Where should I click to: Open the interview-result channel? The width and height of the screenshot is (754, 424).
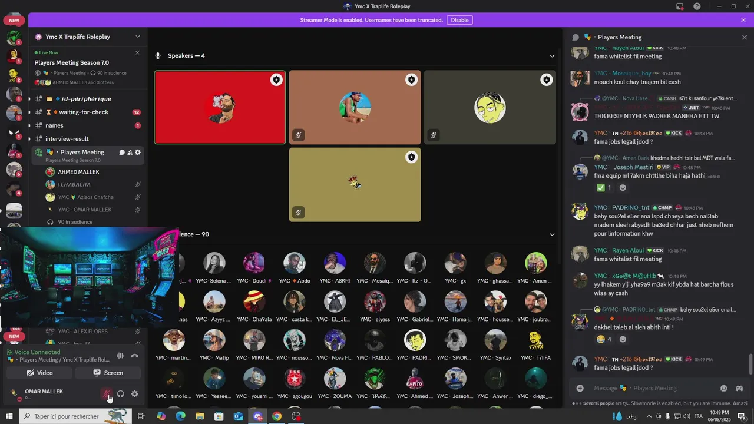point(87,139)
